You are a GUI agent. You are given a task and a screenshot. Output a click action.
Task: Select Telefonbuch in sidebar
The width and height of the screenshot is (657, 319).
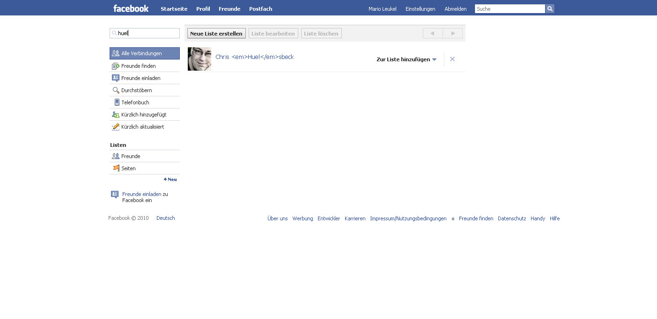[145, 102]
